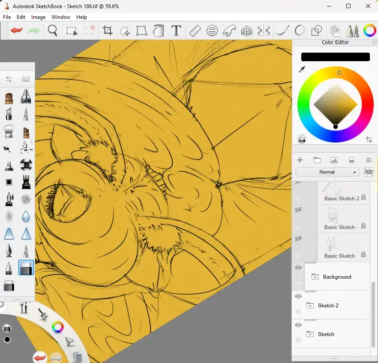Click the Zoom magnifier tool
The height and width of the screenshot is (363, 378).
click(53, 31)
